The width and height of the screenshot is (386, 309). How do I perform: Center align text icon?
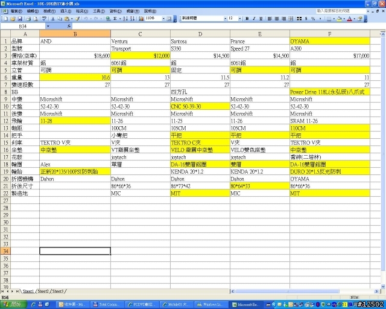277,19
